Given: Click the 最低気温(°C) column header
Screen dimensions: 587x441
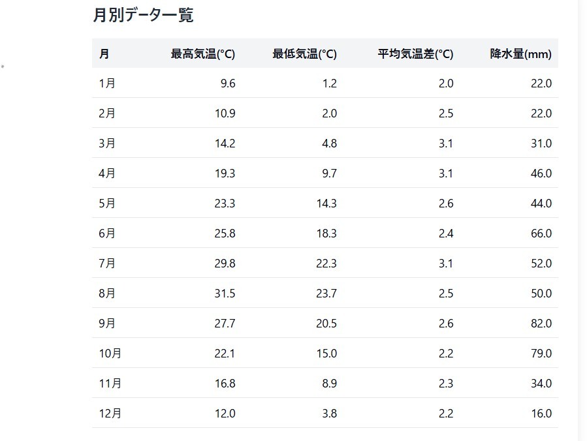Looking at the screenshot, I should pyautogui.click(x=304, y=54).
